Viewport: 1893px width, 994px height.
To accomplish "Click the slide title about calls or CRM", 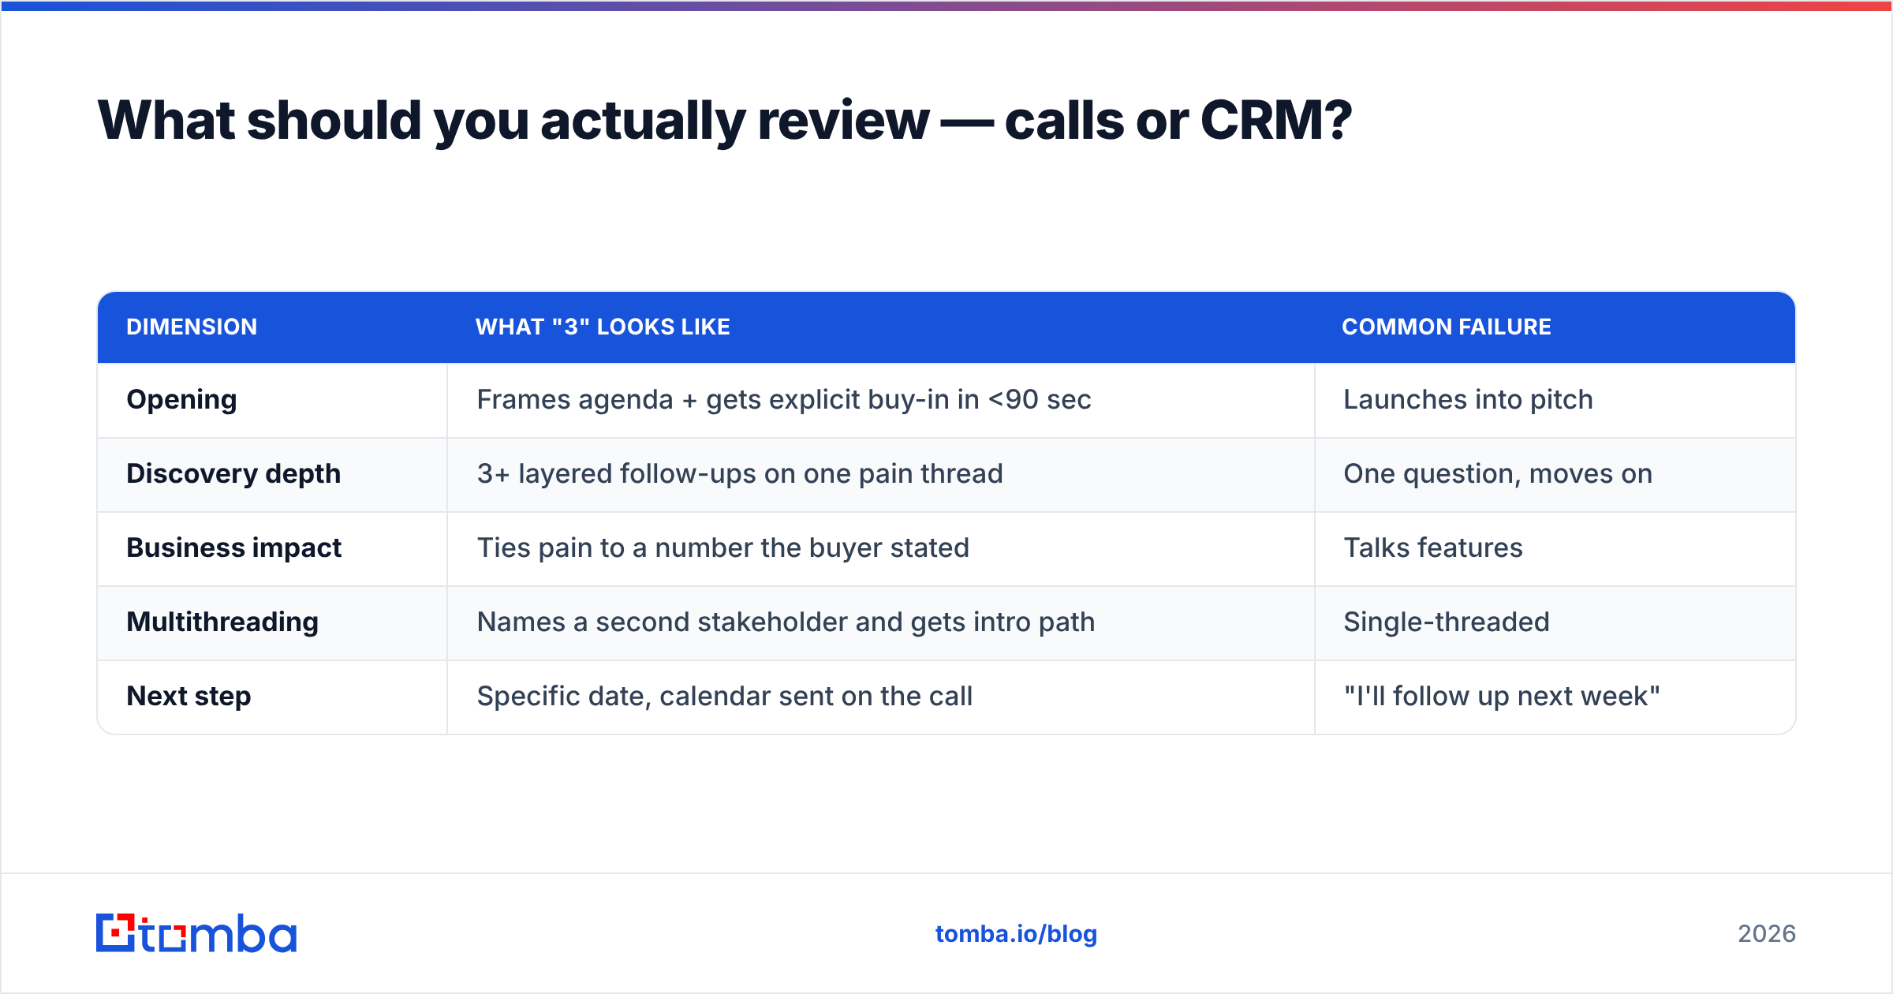I will click(x=725, y=121).
